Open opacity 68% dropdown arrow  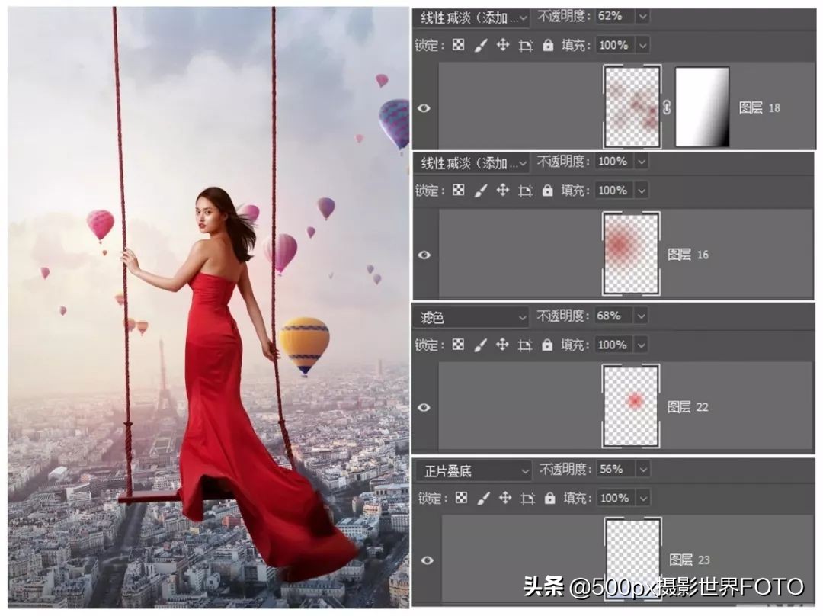(x=642, y=316)
